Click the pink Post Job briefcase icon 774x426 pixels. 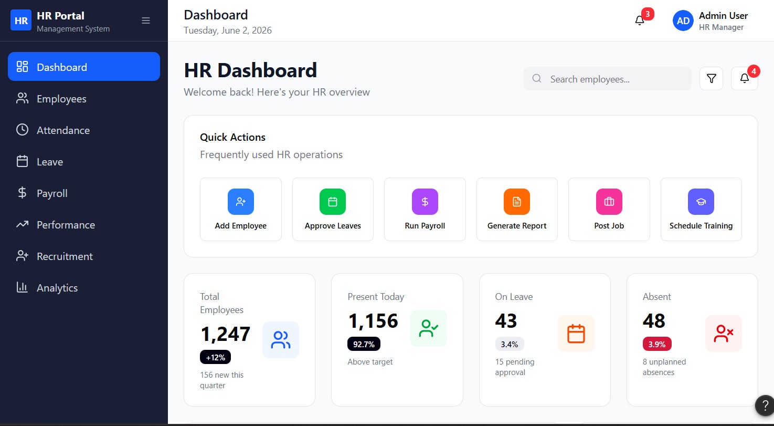pos(609,202)
